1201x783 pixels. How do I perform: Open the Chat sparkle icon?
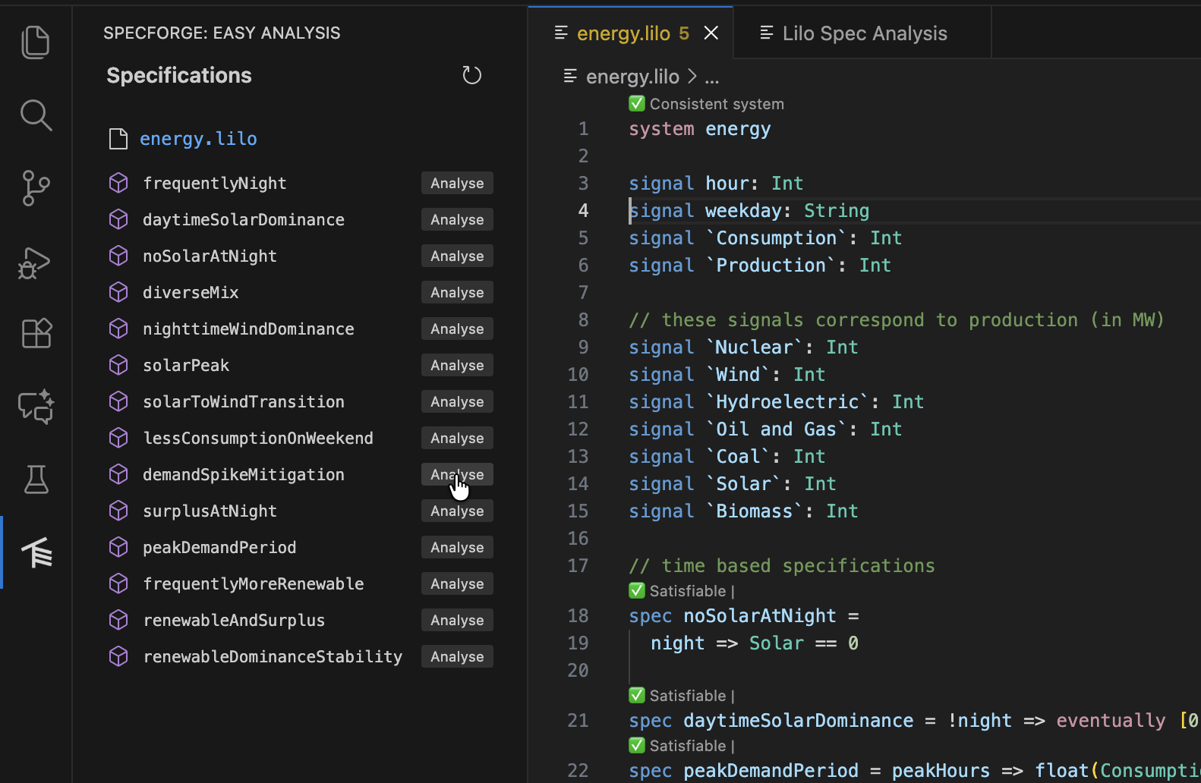36,407
